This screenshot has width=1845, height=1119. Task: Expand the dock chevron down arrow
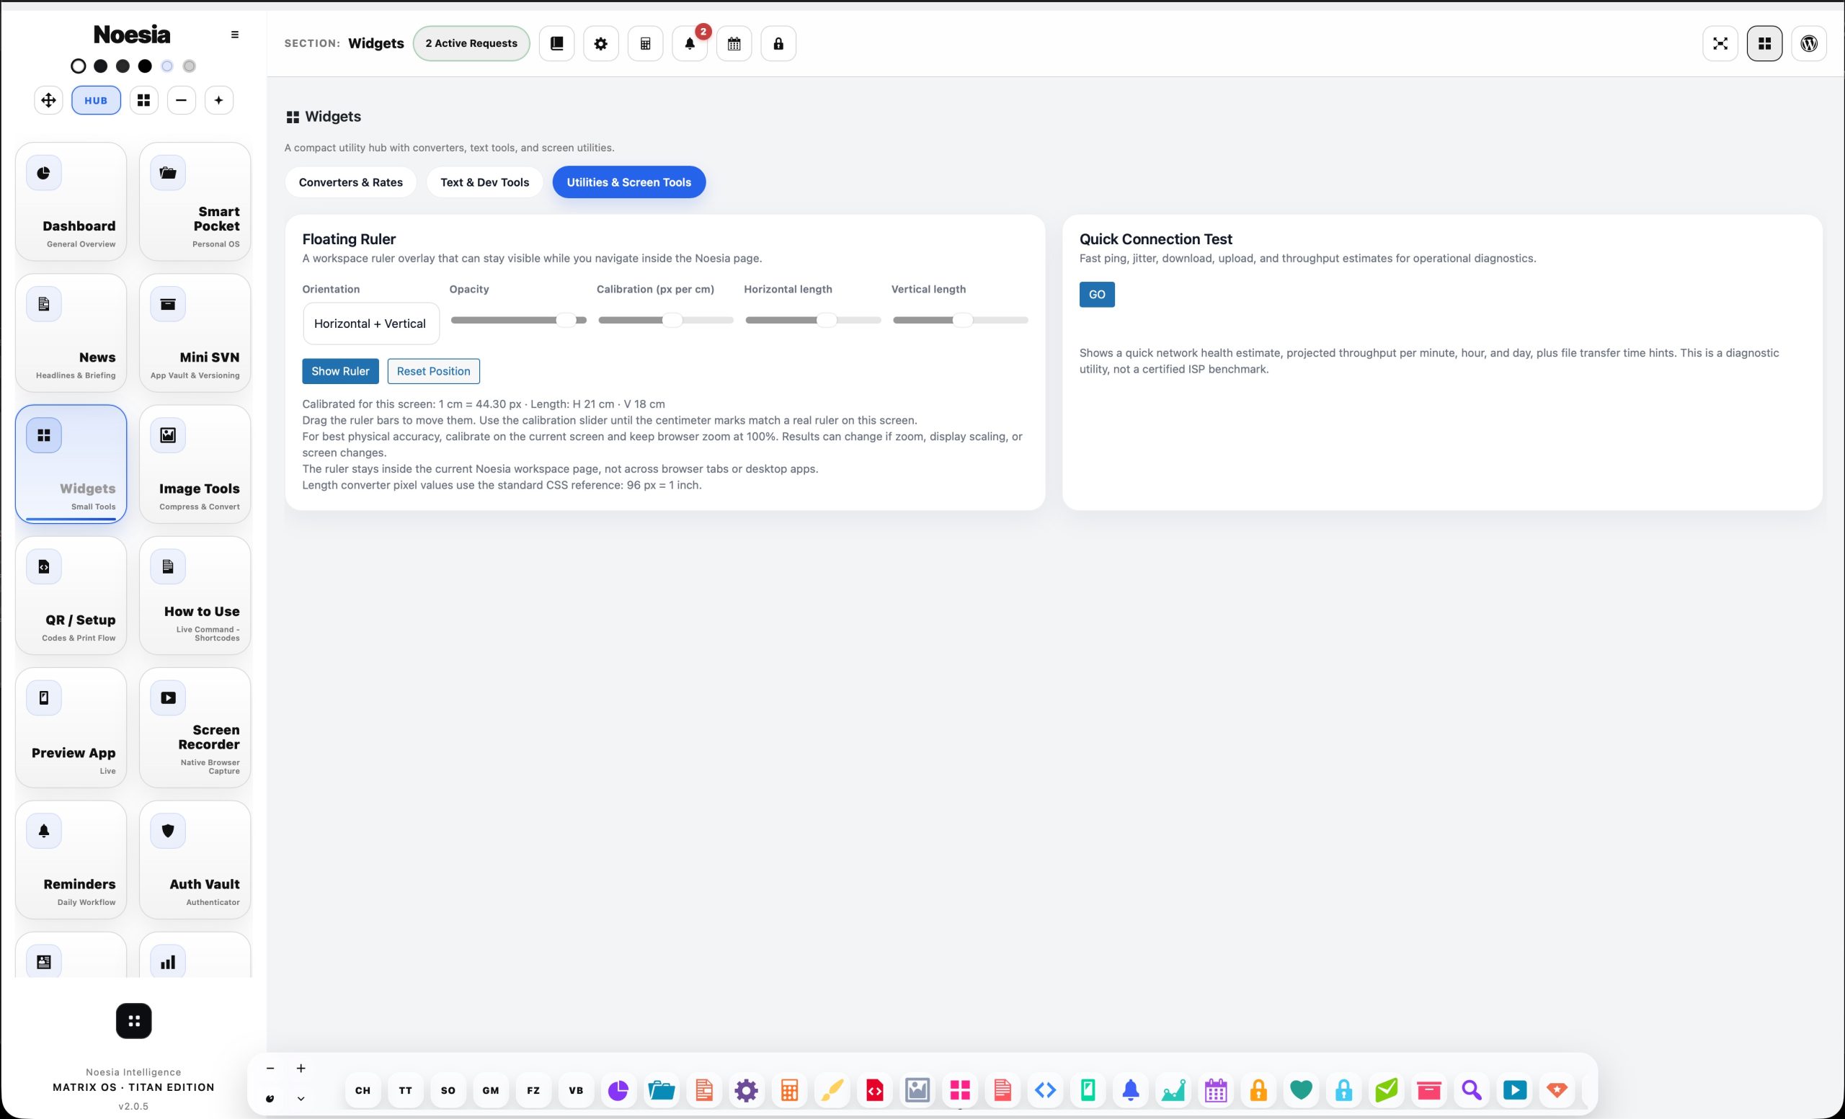[301, 1099]
